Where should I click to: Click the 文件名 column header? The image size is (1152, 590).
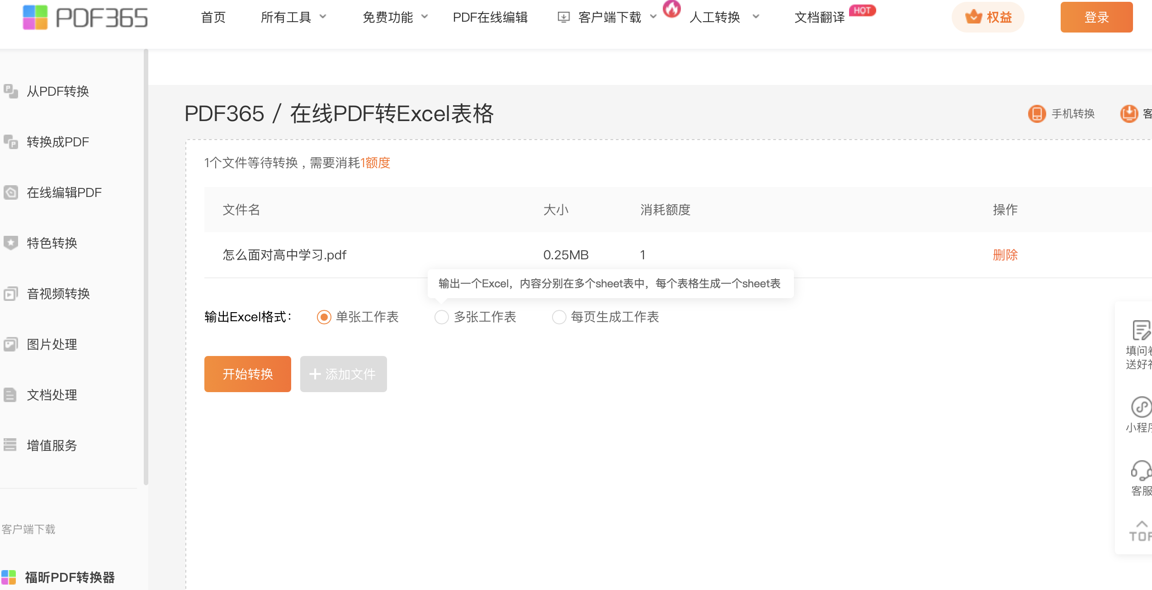[241, 210]
